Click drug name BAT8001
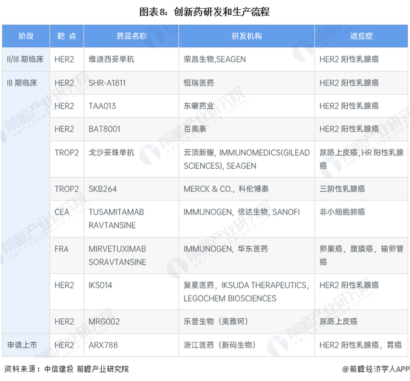 coord(105,129)
